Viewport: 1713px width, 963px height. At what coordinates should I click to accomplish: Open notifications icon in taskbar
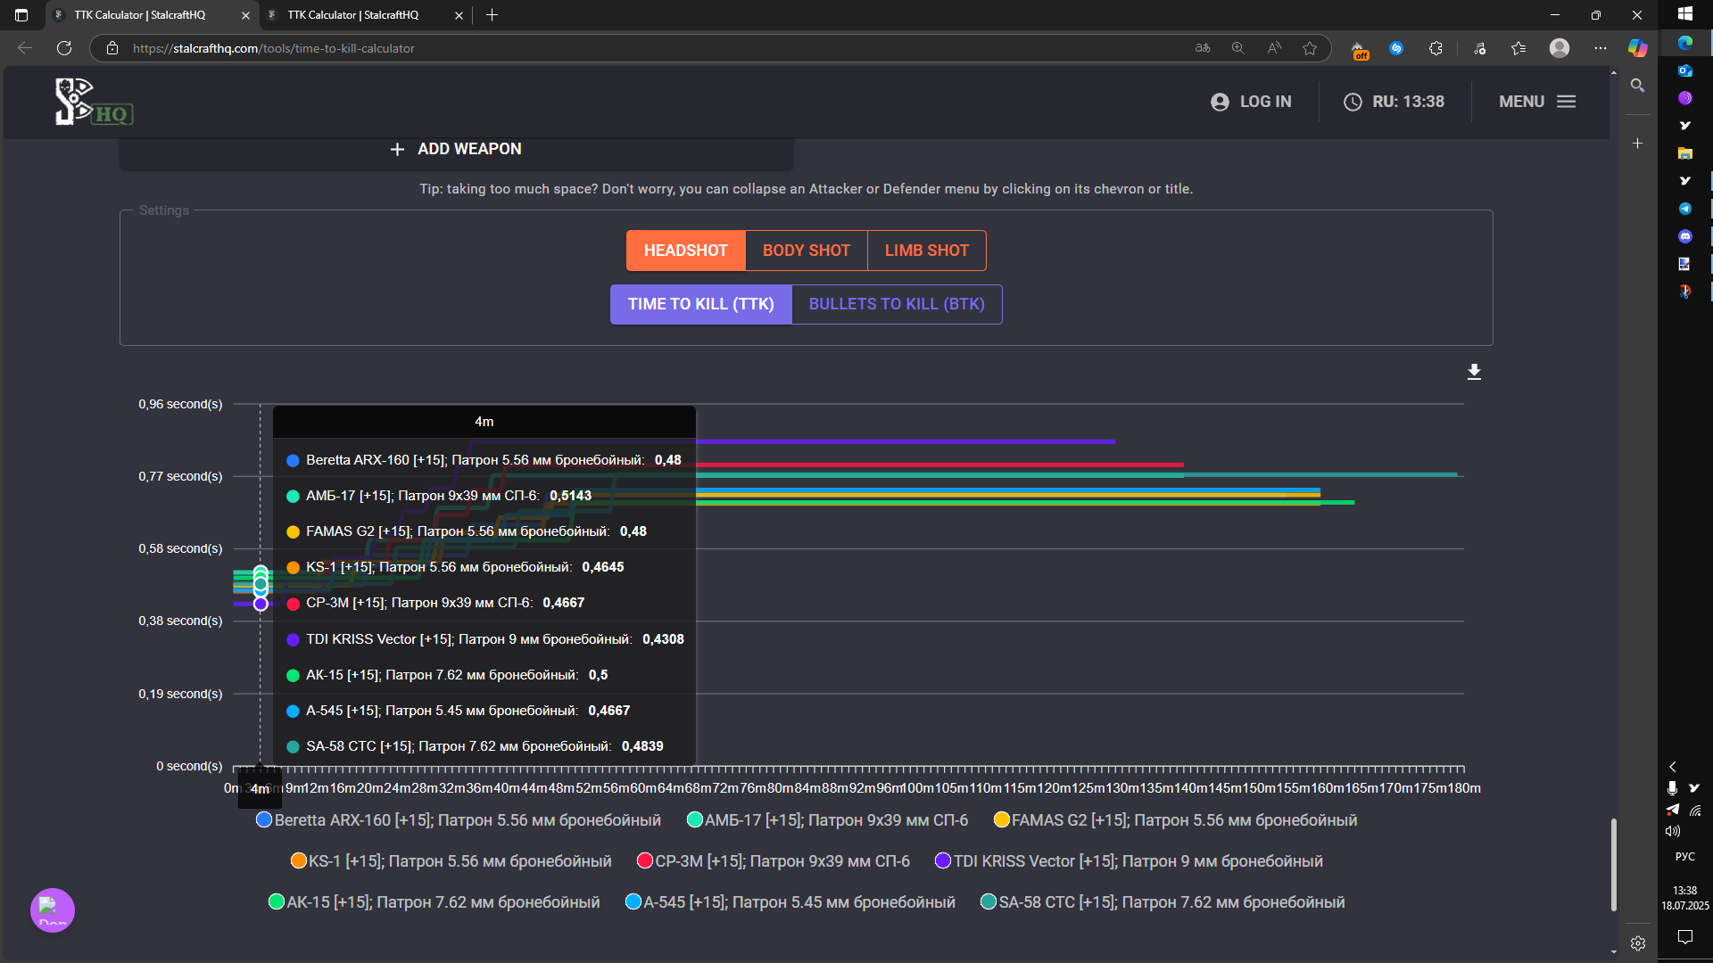click(1685, 936)
